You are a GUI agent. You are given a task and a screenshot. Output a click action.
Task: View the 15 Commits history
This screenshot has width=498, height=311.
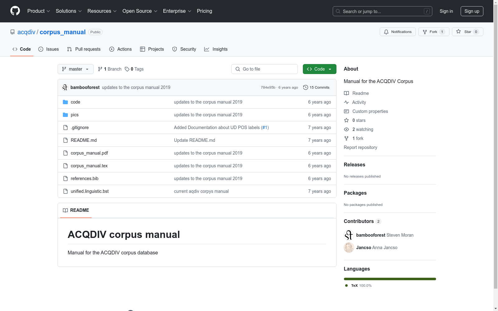316,87
